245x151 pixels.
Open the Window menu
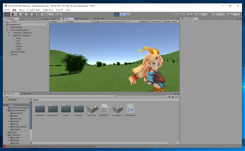[x=59, y=10]
